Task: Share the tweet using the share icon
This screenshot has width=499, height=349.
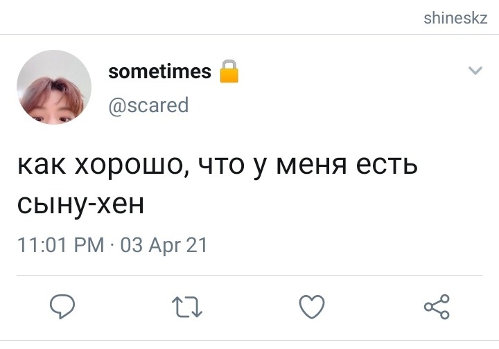Action: coord(437,307)
